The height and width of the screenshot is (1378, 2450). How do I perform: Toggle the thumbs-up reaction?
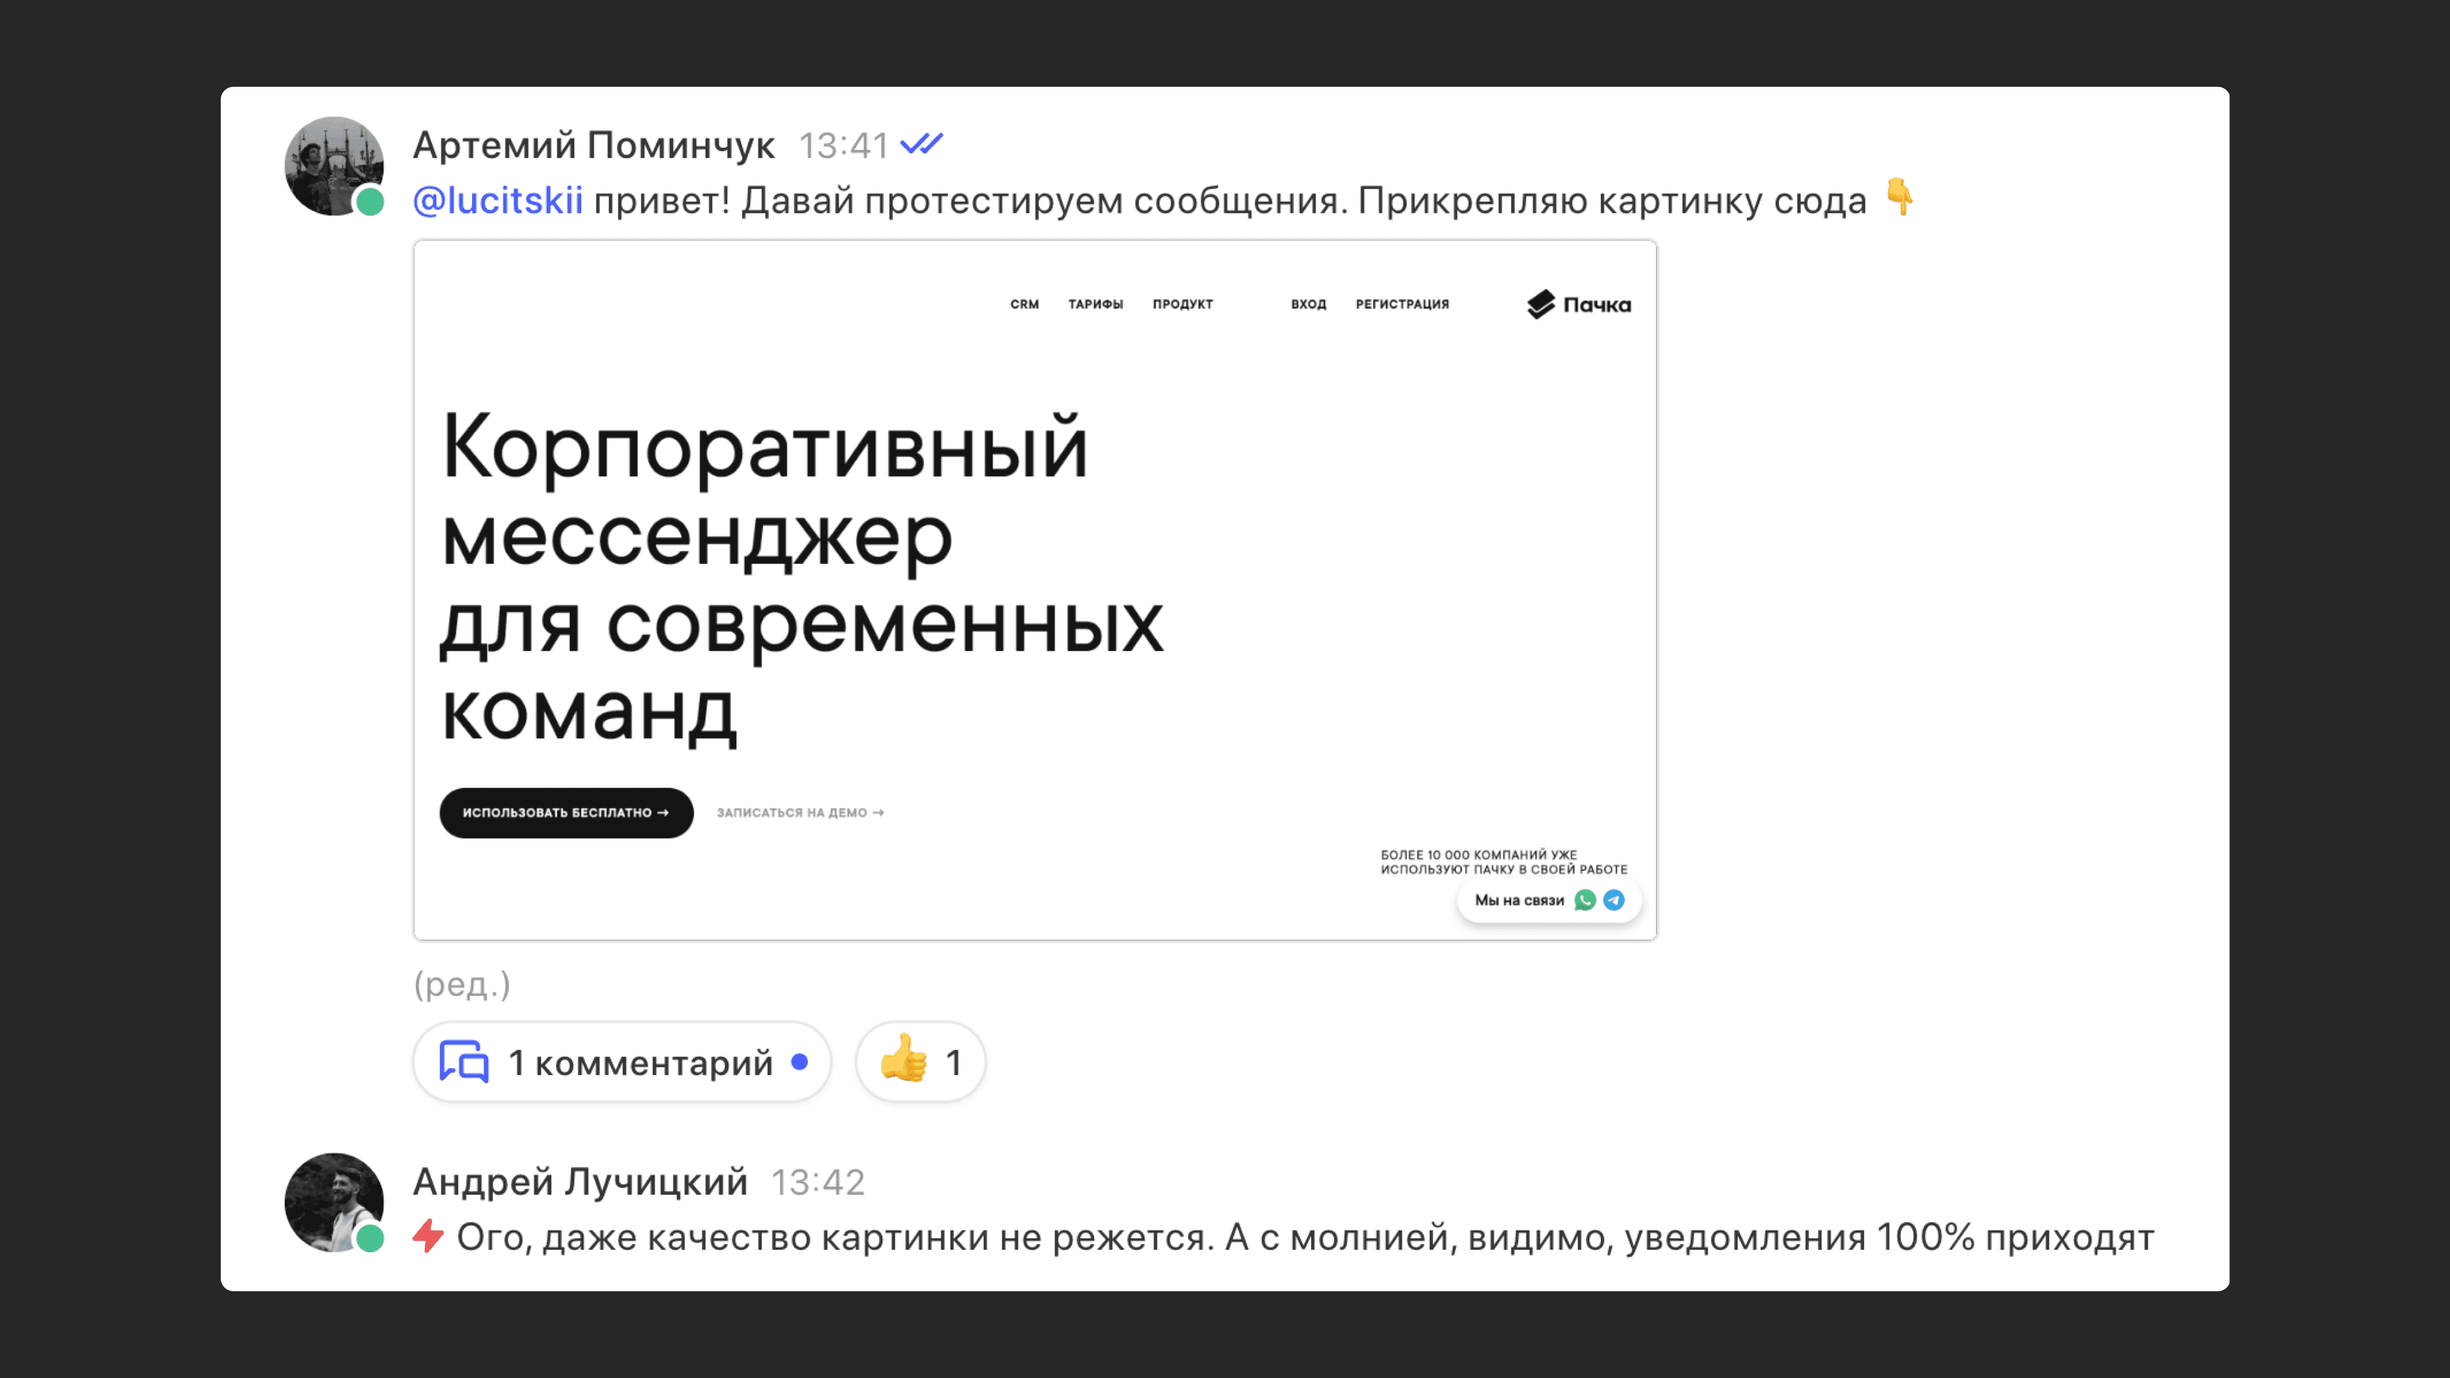919,1062
